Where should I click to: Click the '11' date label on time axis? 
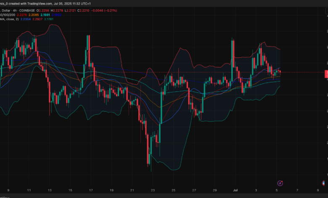point(29,190)
